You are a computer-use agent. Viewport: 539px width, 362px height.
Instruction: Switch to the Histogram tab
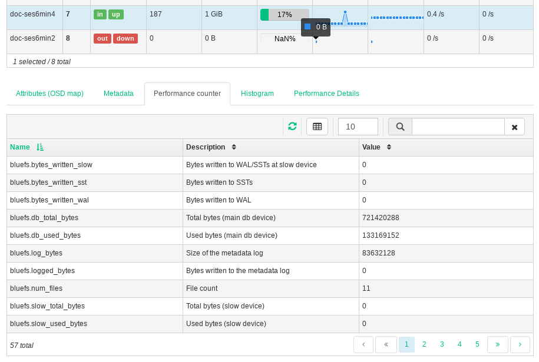(x=257, y=94)
